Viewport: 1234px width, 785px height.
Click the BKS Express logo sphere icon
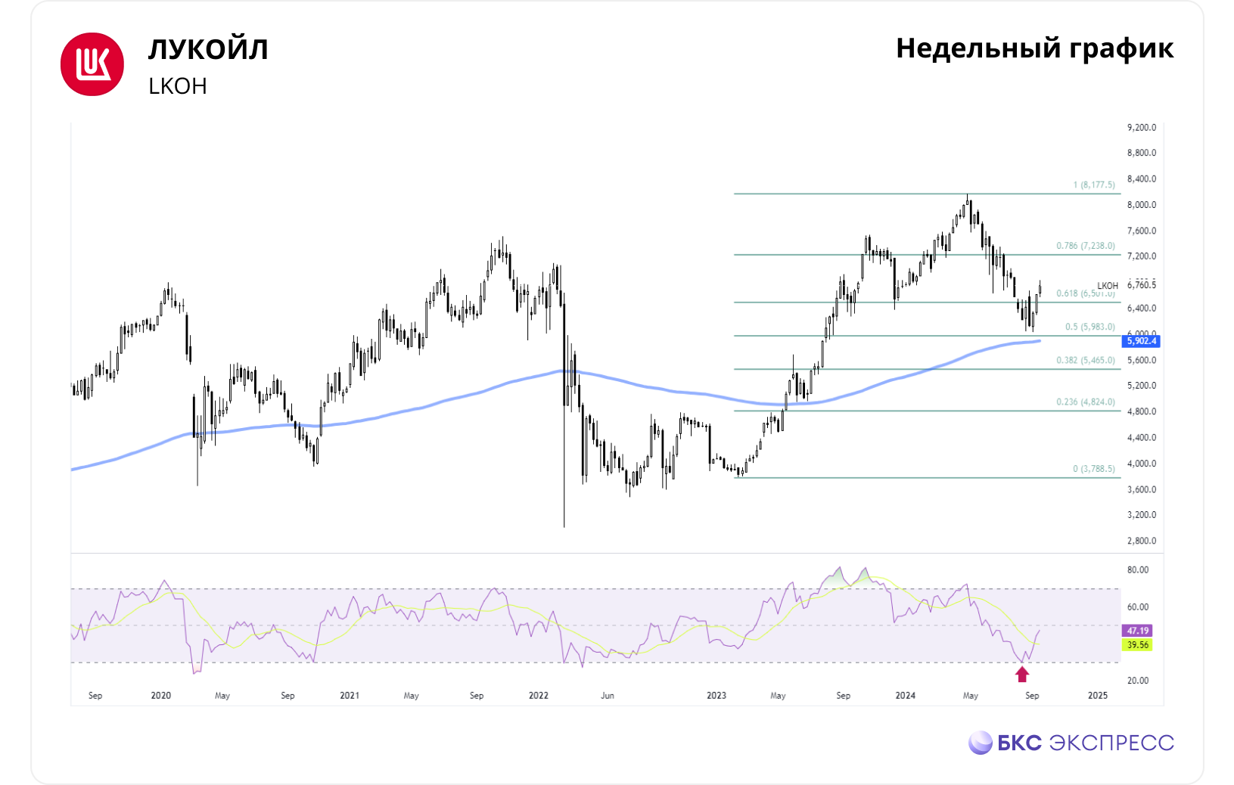981,743
